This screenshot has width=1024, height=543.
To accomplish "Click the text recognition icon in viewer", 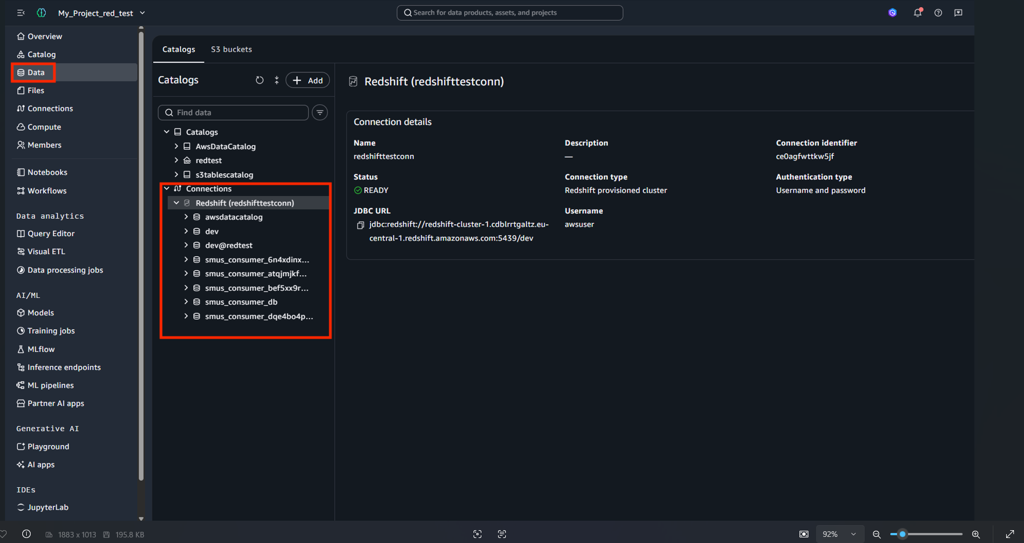I will [502, 534].
